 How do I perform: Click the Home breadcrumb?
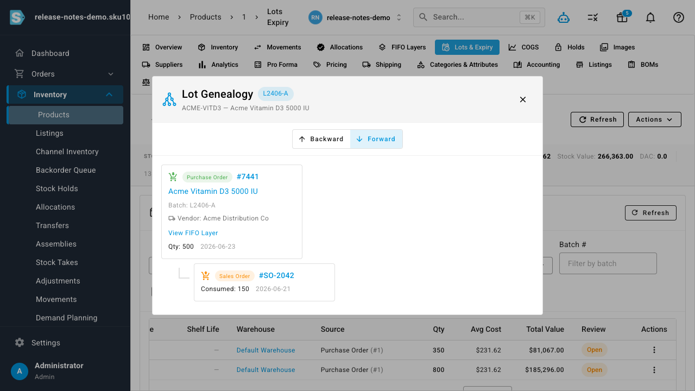pos(159,17)
